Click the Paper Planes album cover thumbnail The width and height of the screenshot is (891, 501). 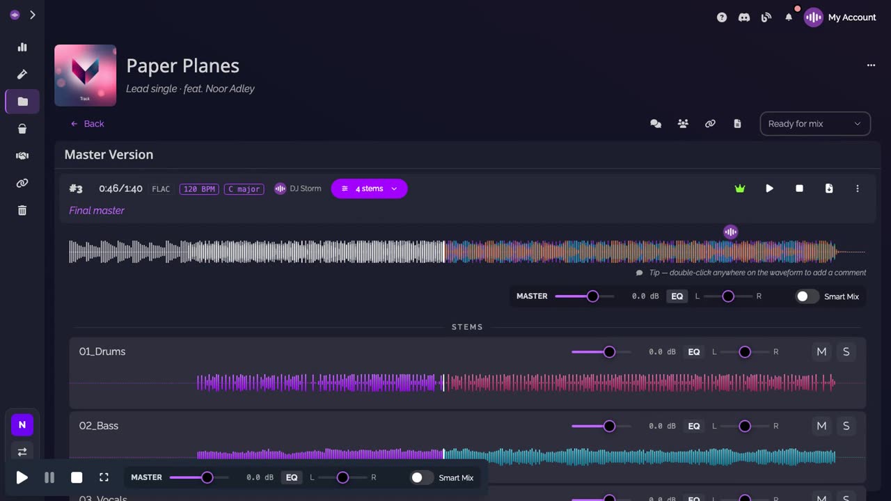(85, 75)
